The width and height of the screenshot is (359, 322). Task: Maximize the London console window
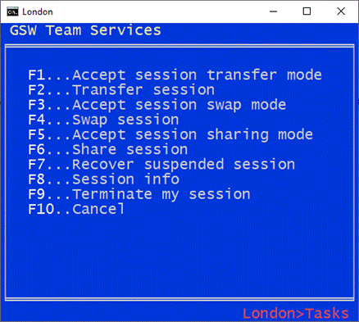307,11
